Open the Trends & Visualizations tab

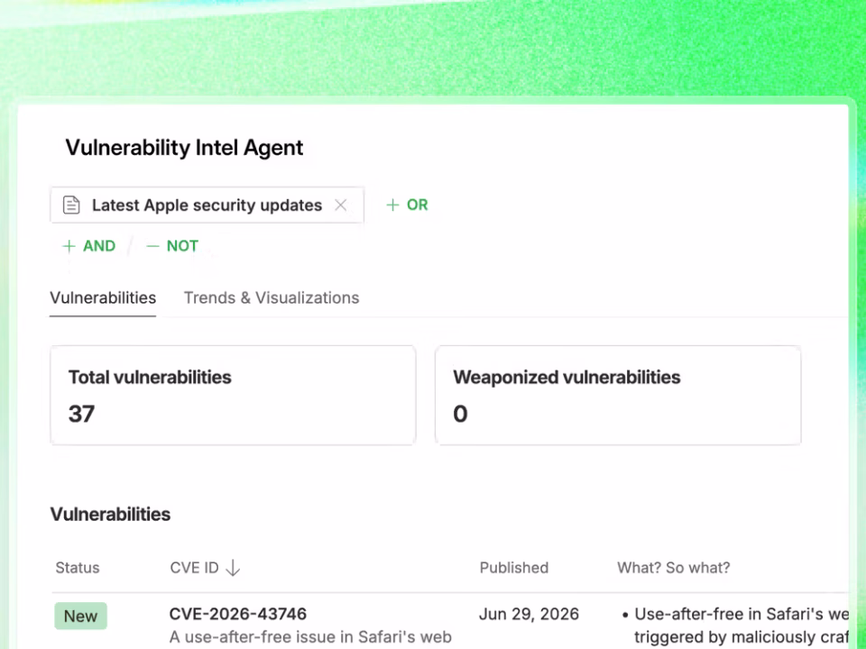[x=272, y=298]
